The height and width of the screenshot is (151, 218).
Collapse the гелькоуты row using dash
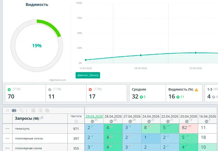coord(7,129)
